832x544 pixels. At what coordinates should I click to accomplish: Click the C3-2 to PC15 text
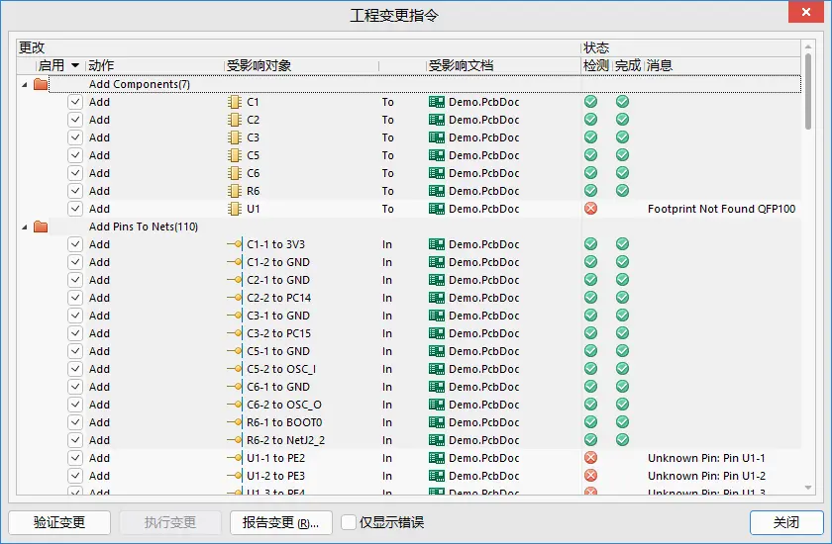point(278,333)
